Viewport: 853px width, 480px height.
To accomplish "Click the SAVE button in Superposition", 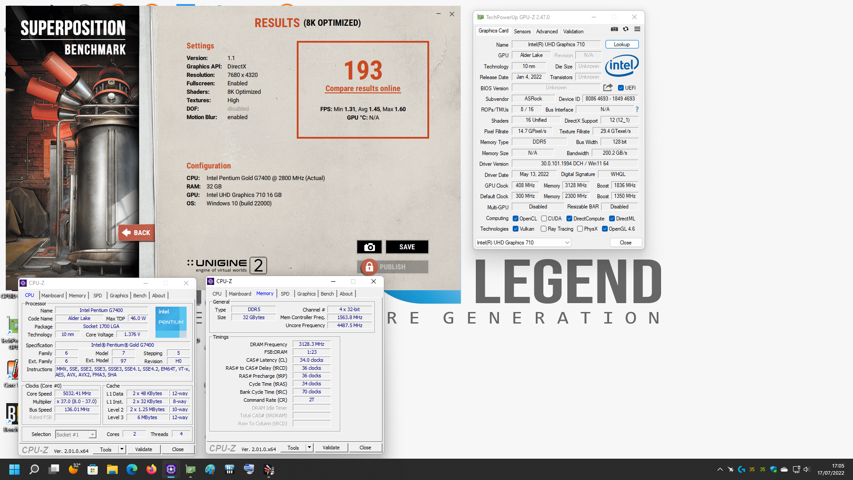I will tap(407, 247).
